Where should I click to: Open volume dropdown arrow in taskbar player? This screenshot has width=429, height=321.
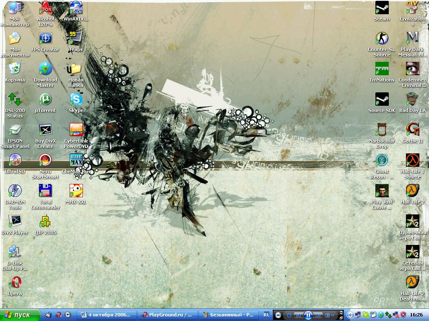click(333, 316)
